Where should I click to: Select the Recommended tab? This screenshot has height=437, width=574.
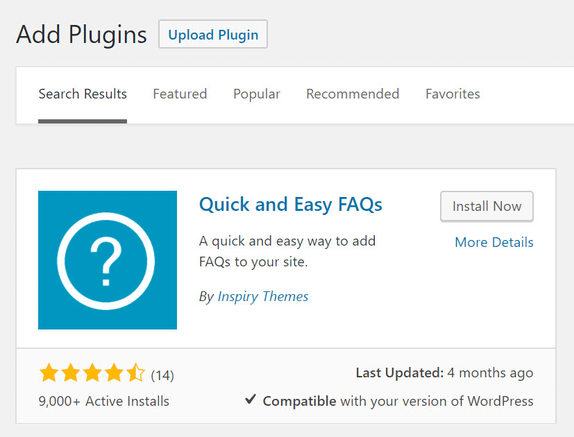pos(352,94)
